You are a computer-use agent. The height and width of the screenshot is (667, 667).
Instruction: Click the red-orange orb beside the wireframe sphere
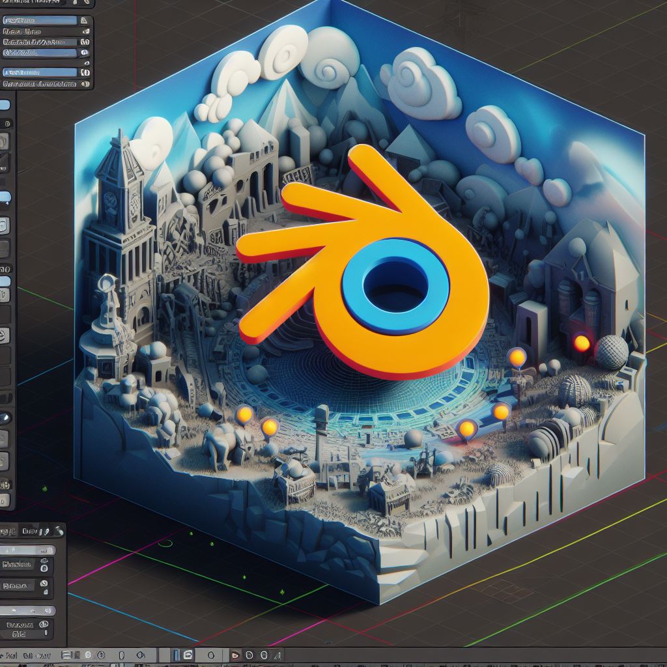[x=582, y=343]
